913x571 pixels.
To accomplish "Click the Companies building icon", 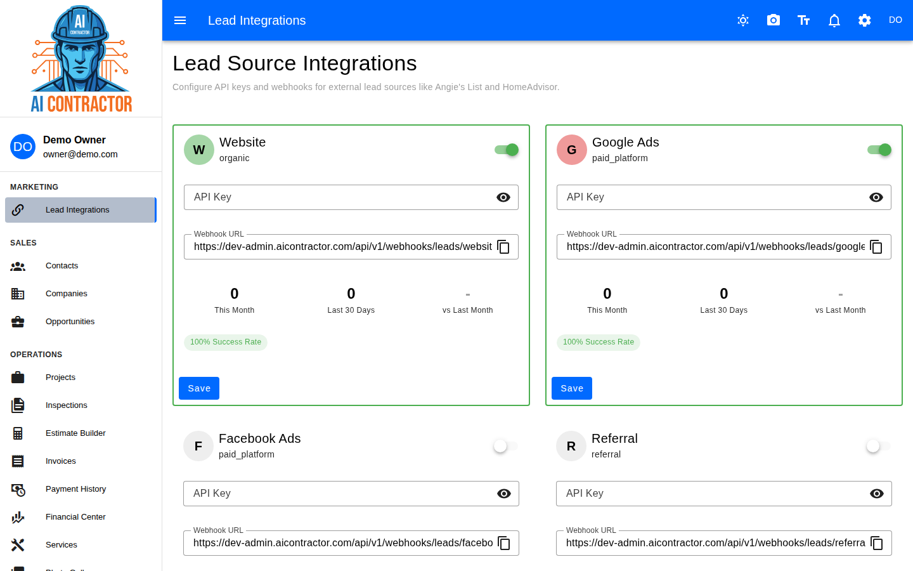I will 18,294.
